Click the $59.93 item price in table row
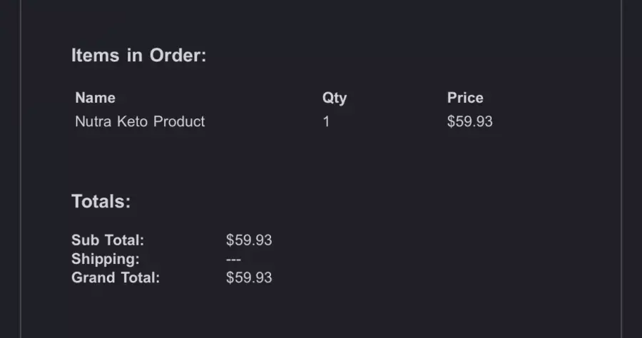Image resolution: width=642 pixels, height=338 pixels. pyautogui.click(x=470, y=121)
